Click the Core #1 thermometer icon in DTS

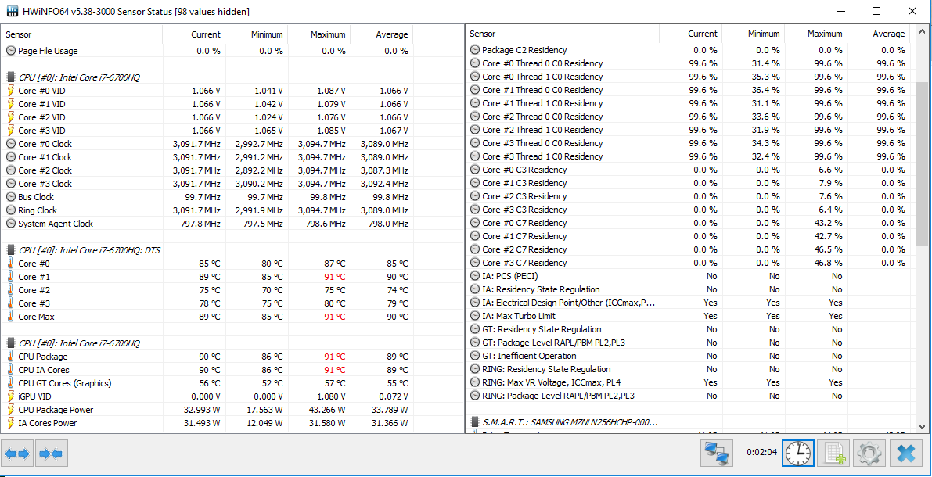pos(11,277)
